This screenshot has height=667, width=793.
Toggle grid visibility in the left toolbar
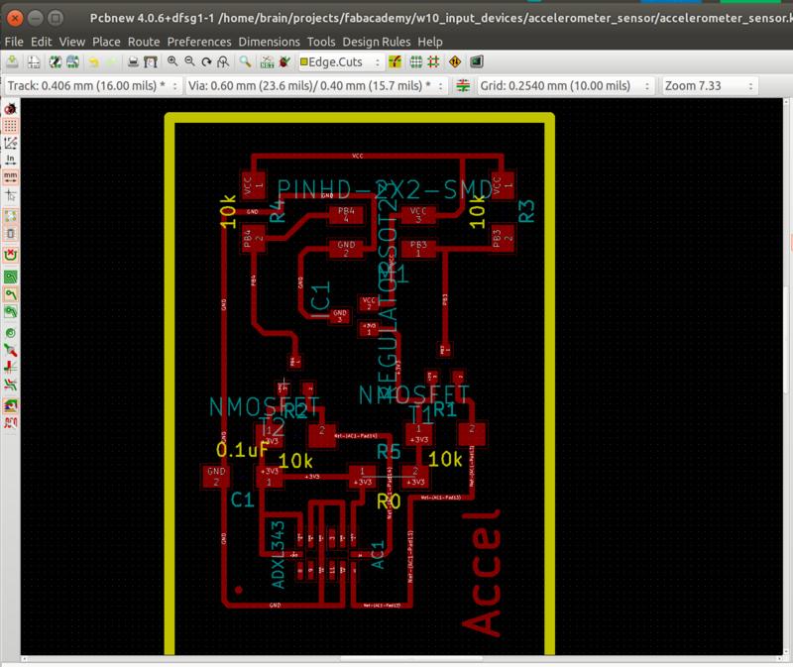(x=9, y=127)
